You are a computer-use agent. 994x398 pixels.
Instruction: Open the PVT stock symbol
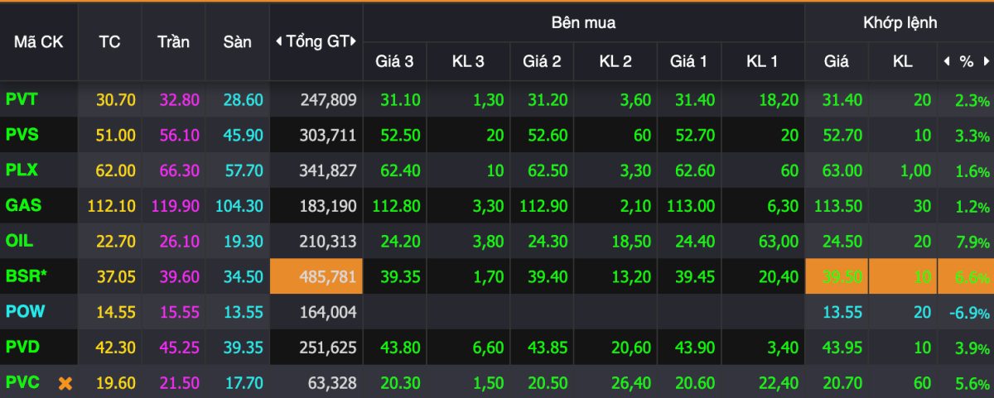(x=22, y=99)
